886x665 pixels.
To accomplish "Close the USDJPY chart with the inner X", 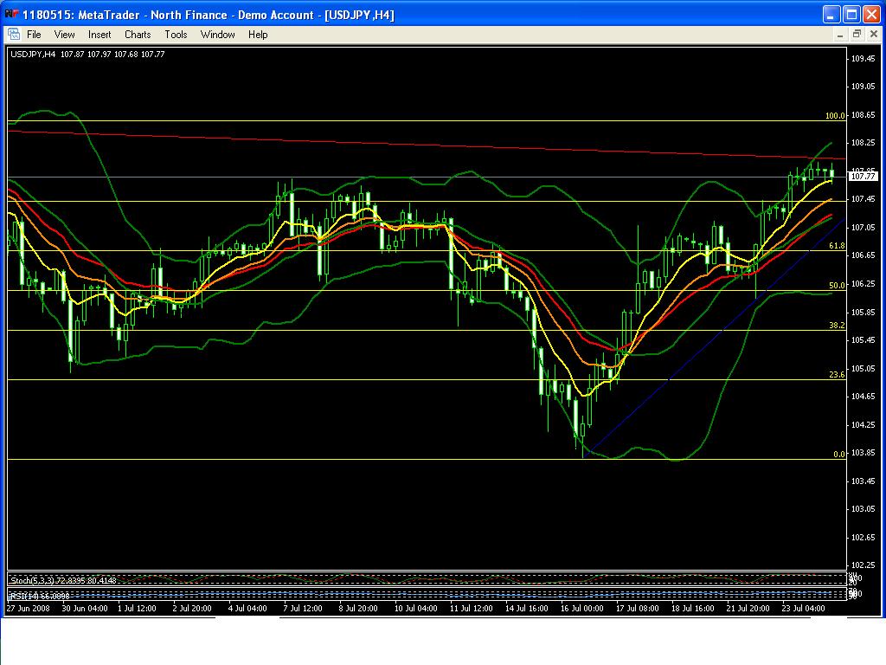I will click(872, 35).
